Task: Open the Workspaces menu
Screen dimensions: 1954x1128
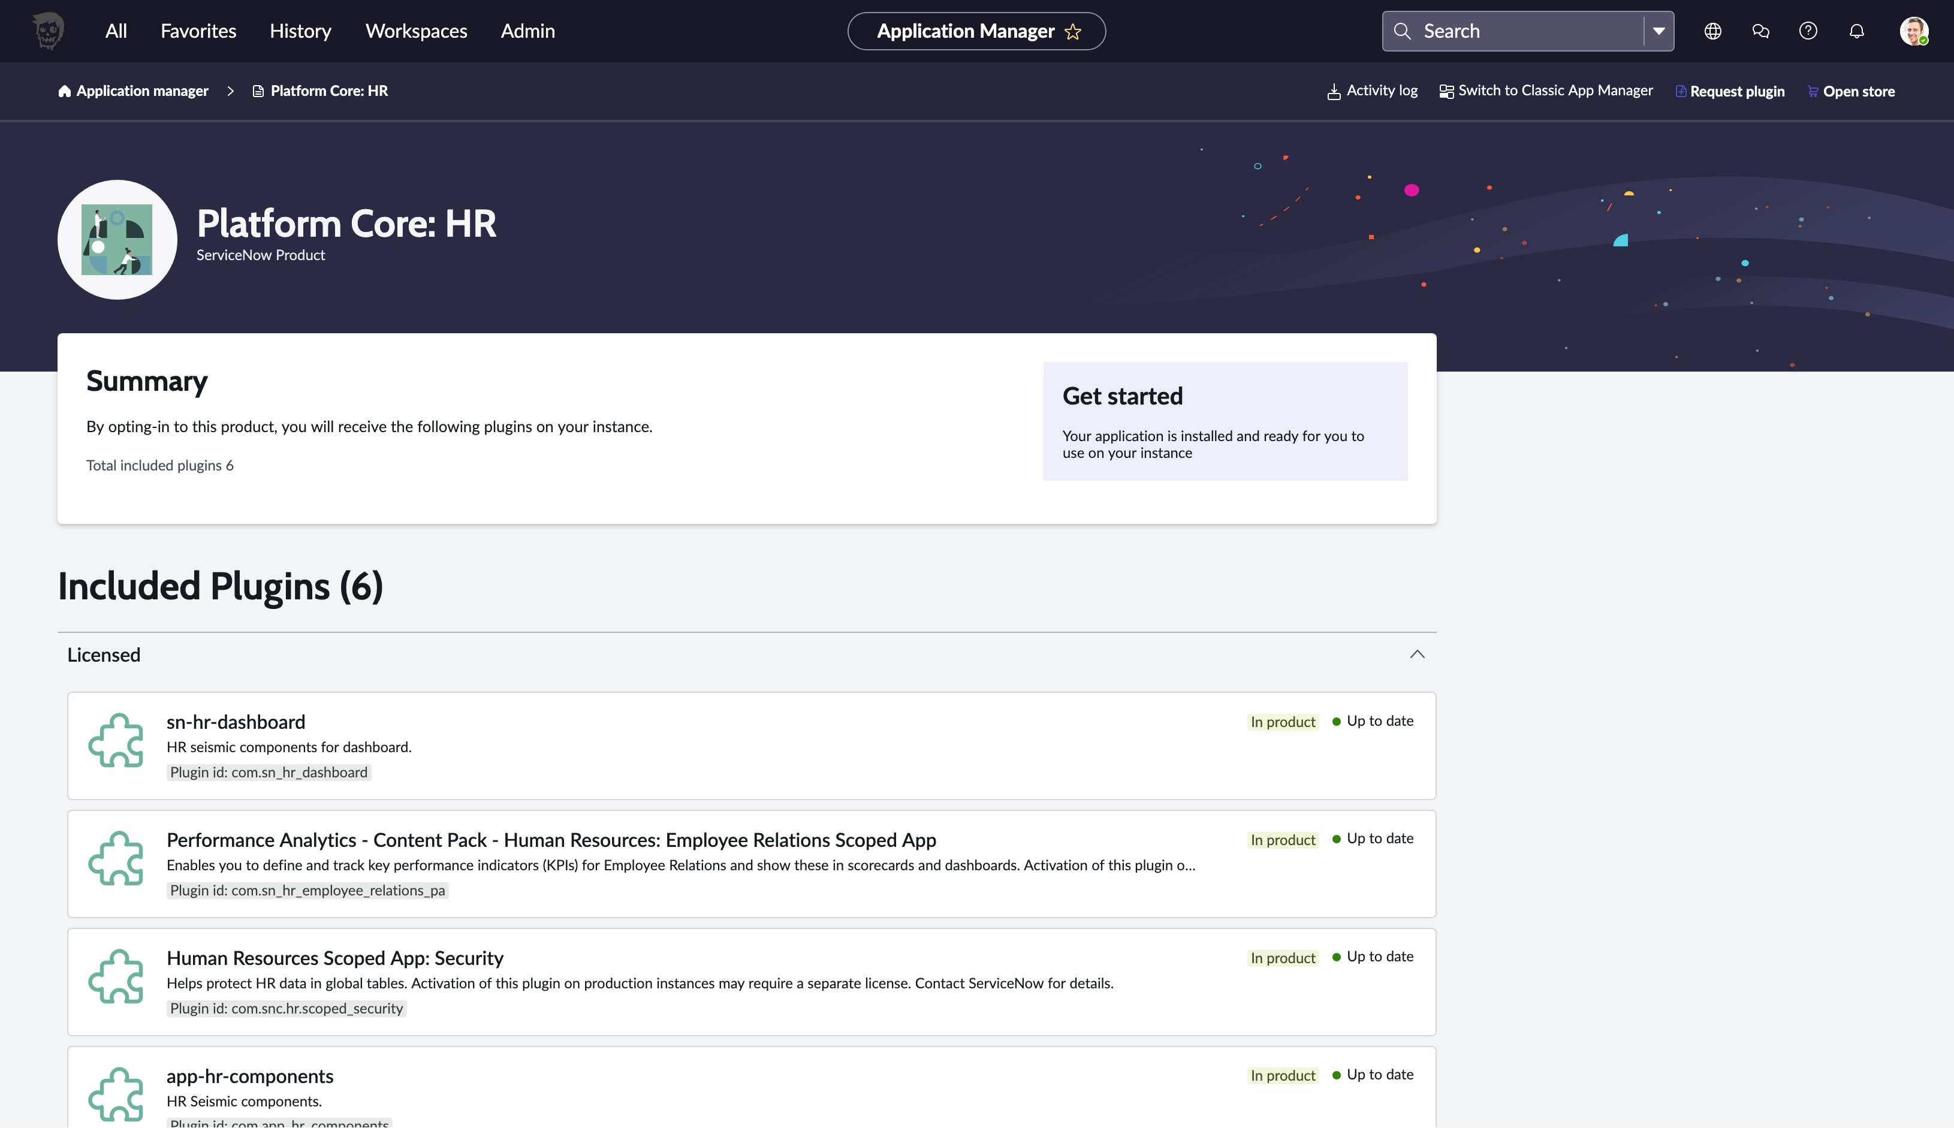Action: (416, 31)
